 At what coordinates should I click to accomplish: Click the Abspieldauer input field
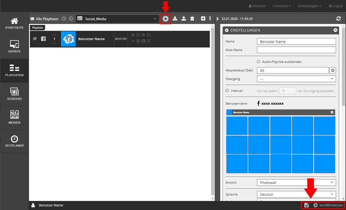[292, 70]
